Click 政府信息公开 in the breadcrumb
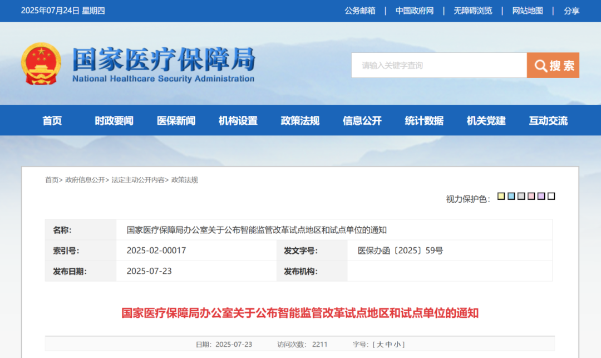This screenshot has width=601, height=358. [85, 180]
